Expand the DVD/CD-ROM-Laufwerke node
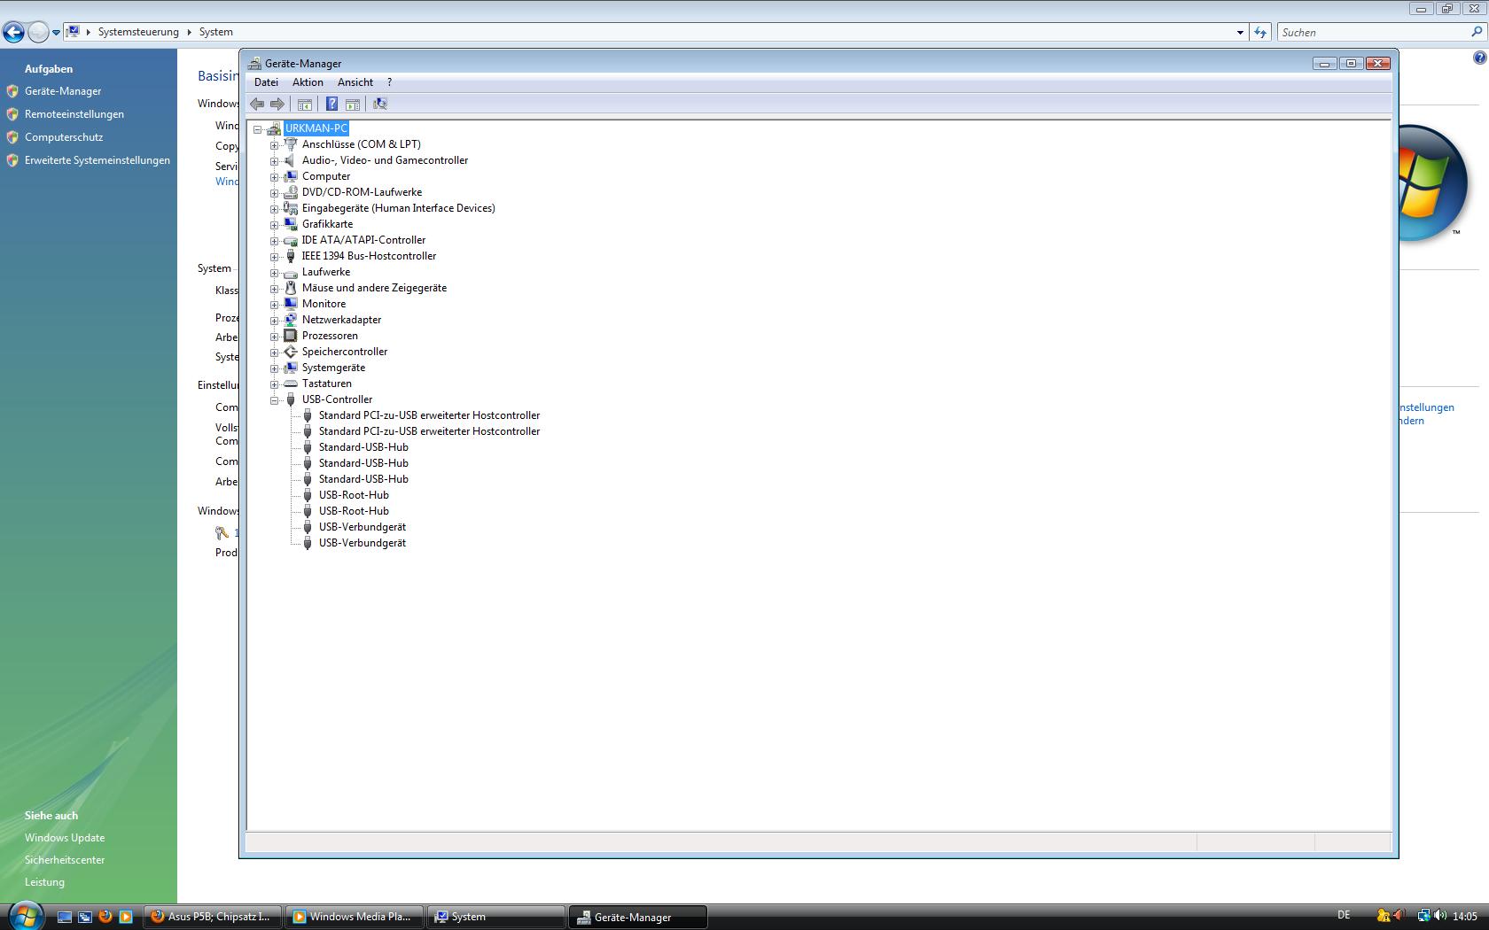This screenshot has width=1489, height=930. click(275, 193)
